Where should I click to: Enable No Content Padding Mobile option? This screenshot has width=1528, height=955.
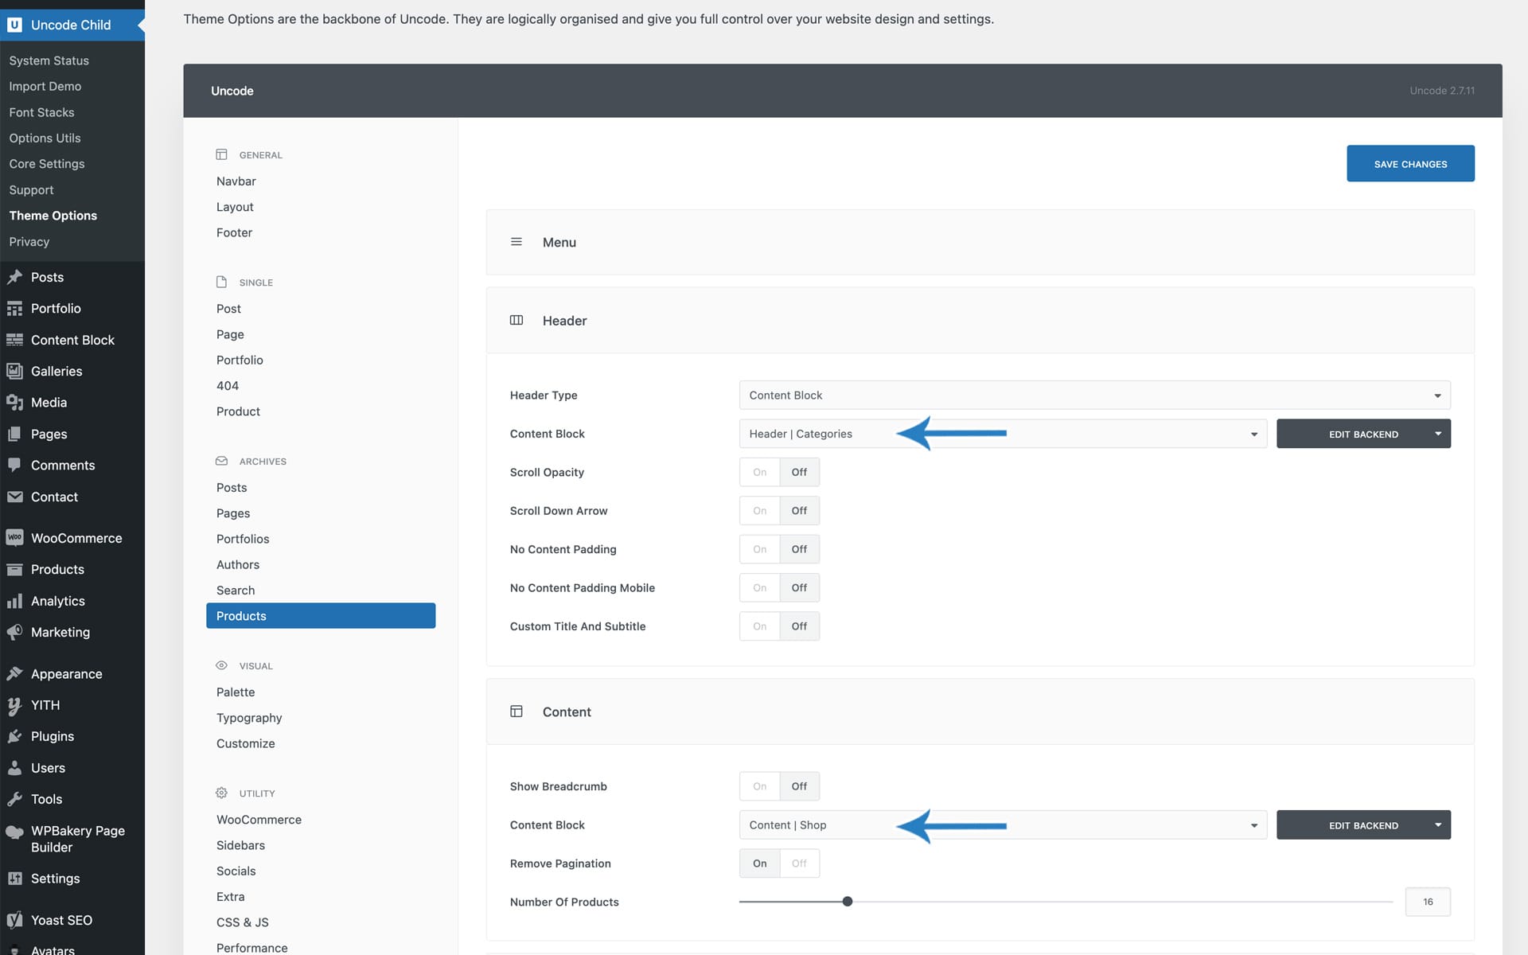coord(760,588)
